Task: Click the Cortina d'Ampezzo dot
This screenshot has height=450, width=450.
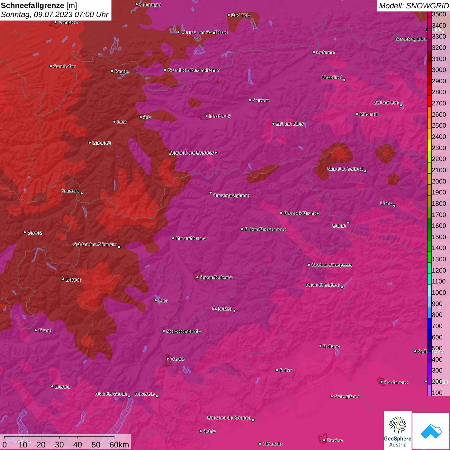Action: (x=309, y=265)
